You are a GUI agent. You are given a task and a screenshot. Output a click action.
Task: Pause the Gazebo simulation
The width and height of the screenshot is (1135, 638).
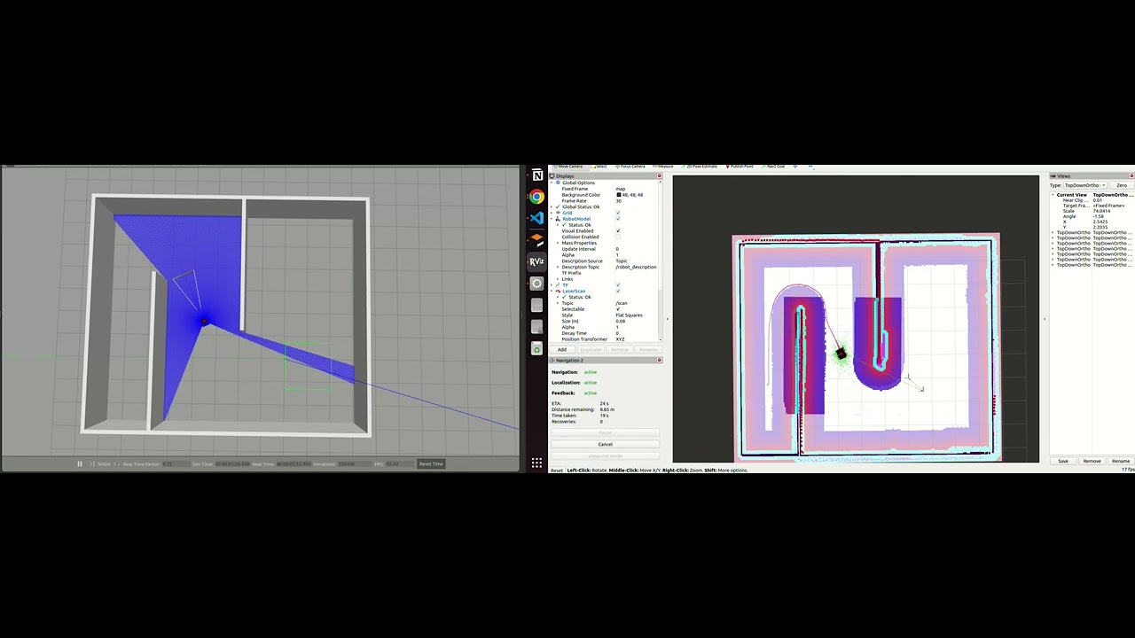(79, 463)
